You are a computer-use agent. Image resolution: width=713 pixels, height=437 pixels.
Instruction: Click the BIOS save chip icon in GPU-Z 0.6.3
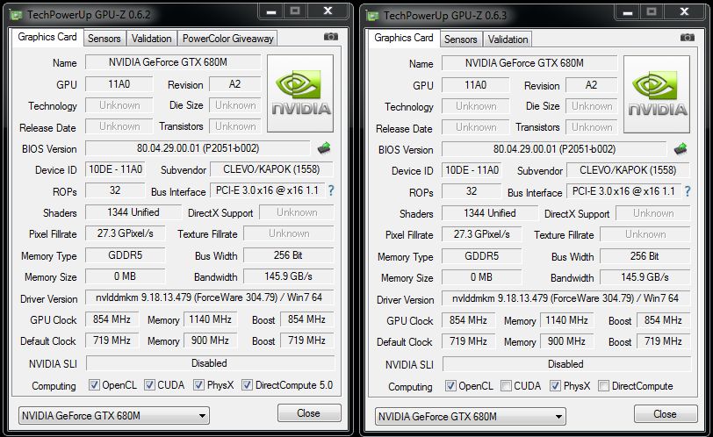tap(681, 149)
